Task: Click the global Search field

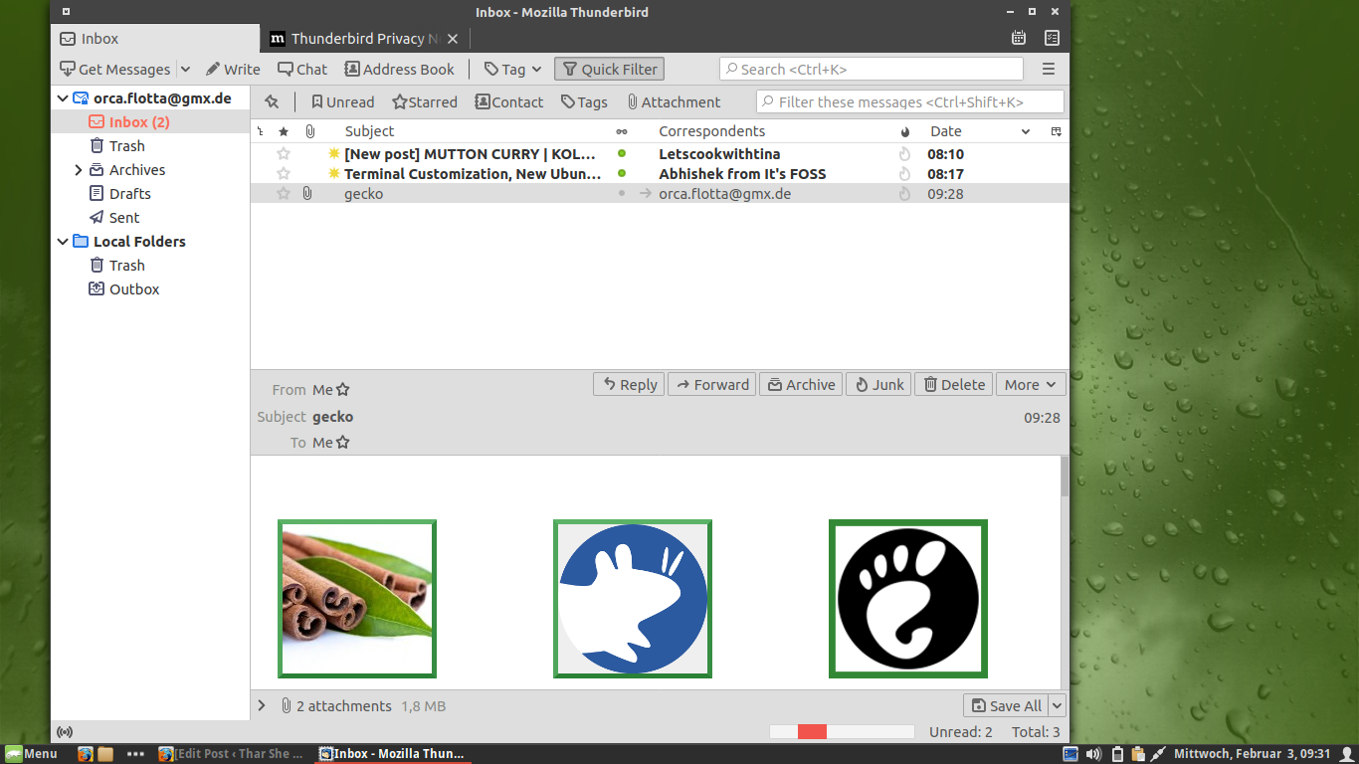Action: (x=871, y=69)
